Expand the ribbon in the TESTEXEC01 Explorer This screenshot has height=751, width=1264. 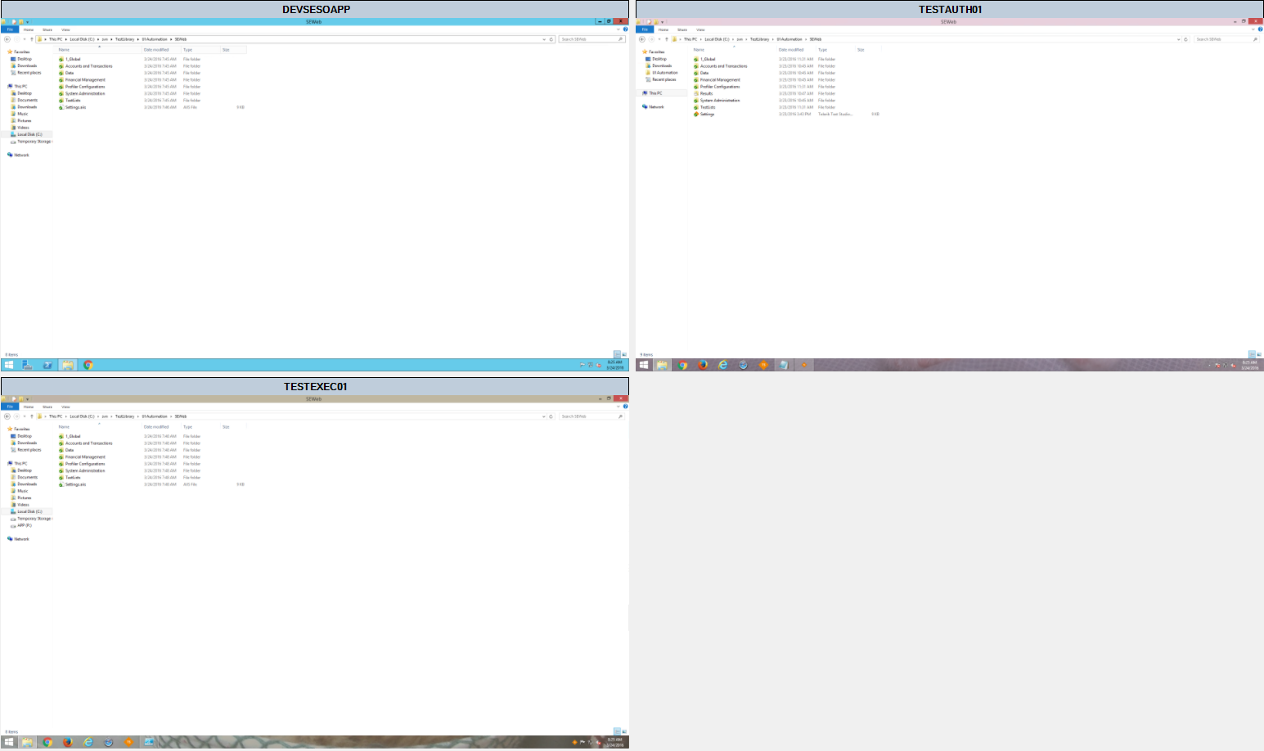(619, 407)
